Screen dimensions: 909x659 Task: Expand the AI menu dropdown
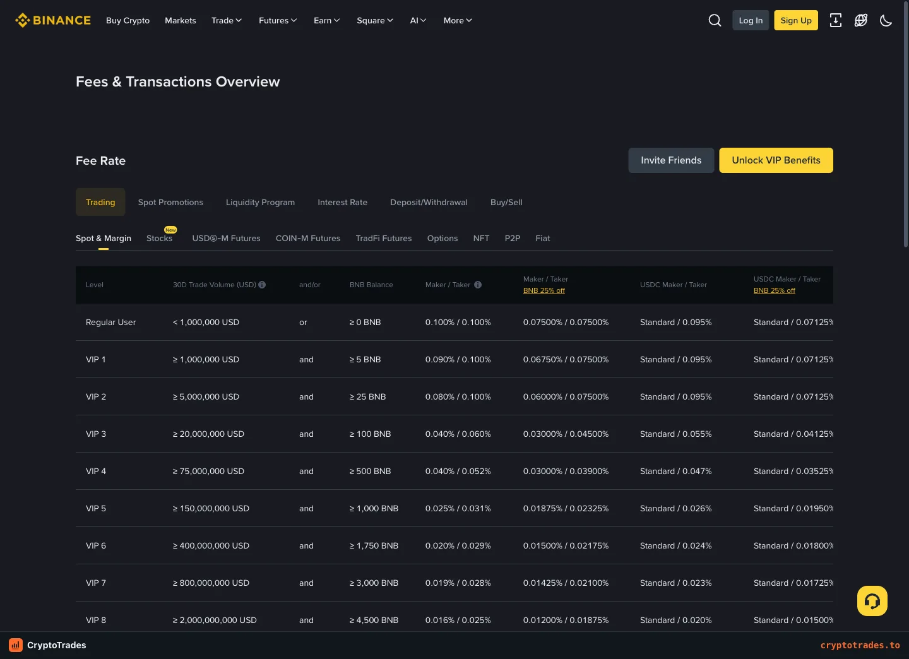(419, 20)
